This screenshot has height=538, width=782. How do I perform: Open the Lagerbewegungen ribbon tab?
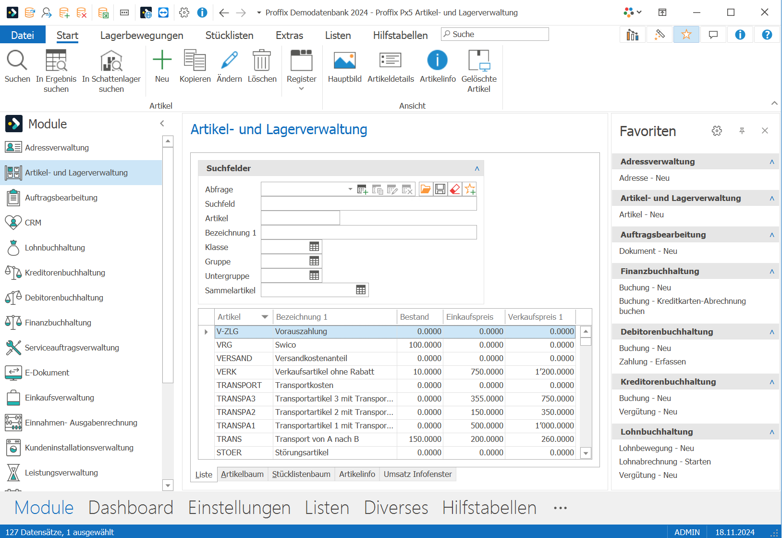pos(142,35)
